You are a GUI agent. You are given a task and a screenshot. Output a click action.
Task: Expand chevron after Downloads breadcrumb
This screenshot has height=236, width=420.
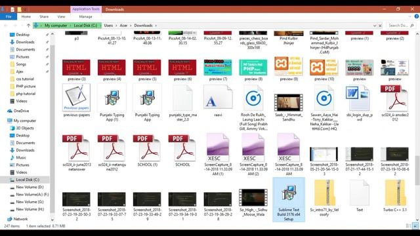click(x=156, y=26)
